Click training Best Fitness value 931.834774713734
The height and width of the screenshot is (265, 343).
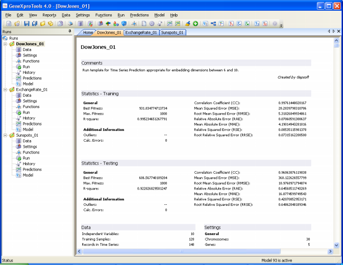[153, 109]
